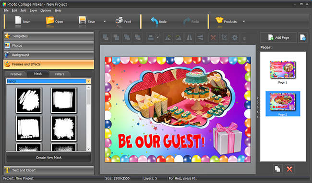The image size is (312, 183).
Task: Click the Add Page button
Action: click(x=278, y=37)
